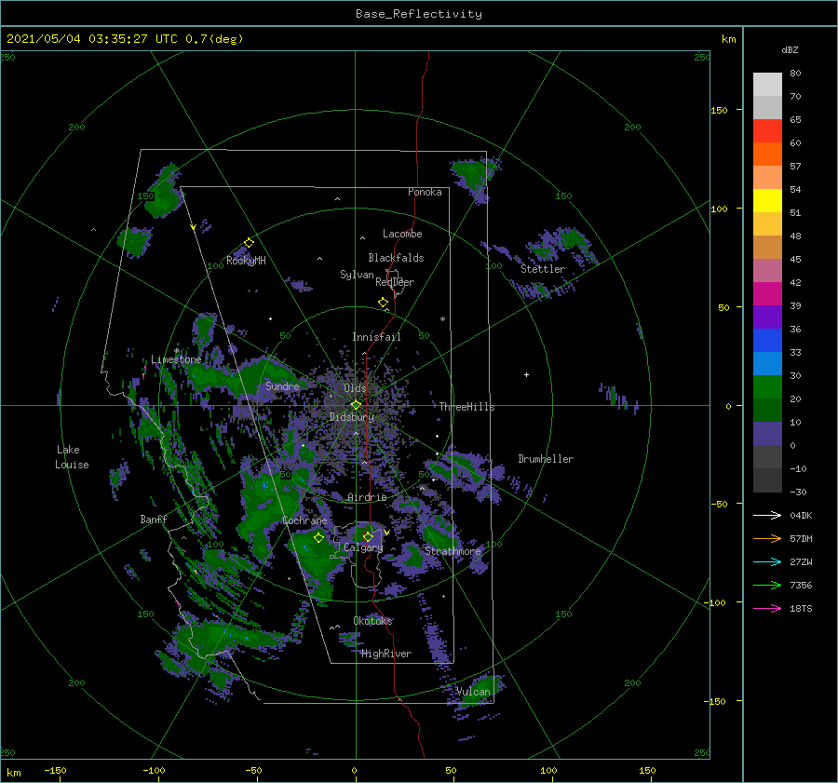Pick the light grey 70–80 dBZ swatch

[x=767, y=85]
